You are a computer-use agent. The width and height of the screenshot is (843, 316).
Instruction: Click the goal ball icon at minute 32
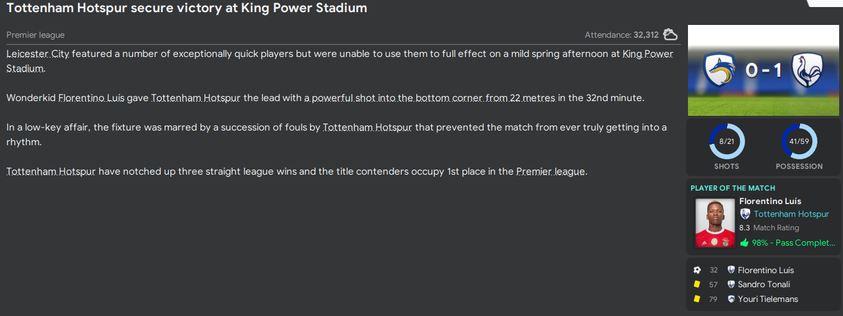coord(697,270)
